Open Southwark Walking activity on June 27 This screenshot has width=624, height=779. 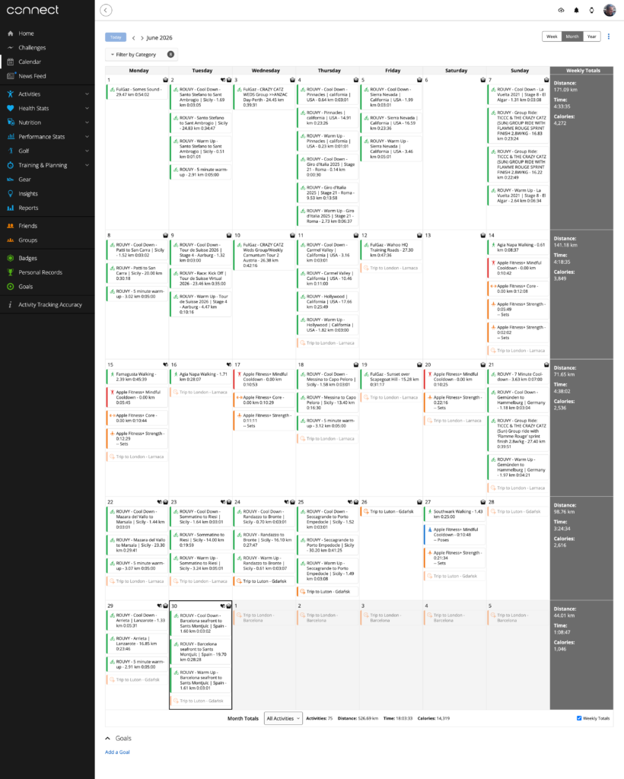pyautogui.click(x=454, y=514)
